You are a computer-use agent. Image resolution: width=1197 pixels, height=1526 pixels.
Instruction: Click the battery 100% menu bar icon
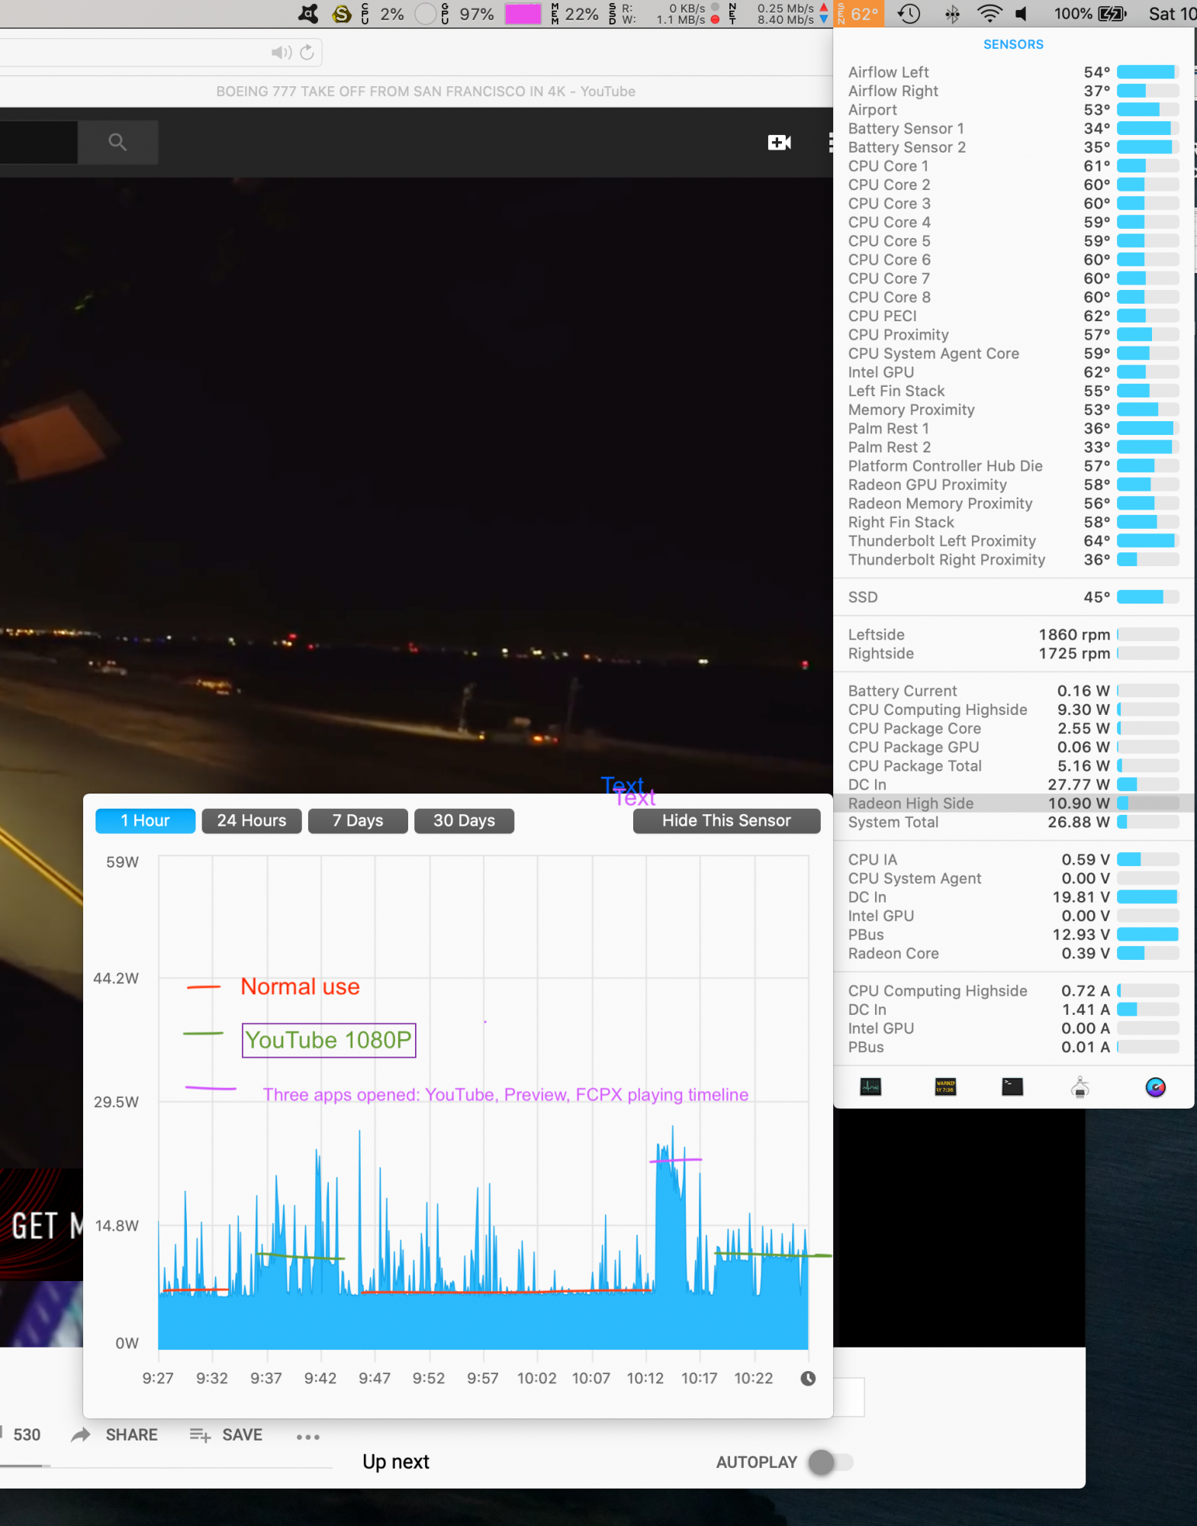1090,14
